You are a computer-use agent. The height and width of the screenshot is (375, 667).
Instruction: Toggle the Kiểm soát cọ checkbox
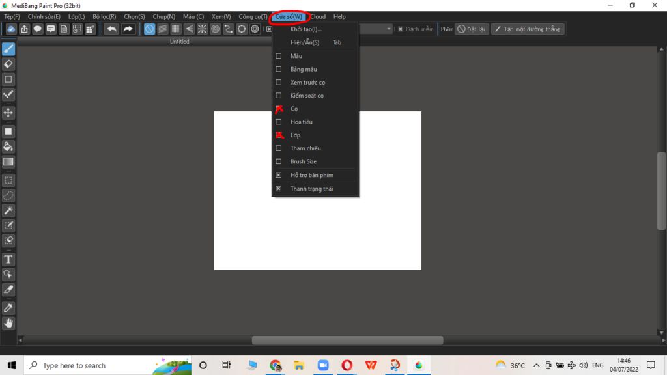click(279, 95)
